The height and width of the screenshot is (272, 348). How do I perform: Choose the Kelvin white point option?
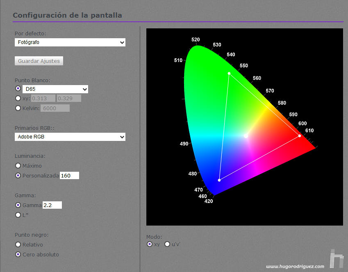tap(18, 108)
